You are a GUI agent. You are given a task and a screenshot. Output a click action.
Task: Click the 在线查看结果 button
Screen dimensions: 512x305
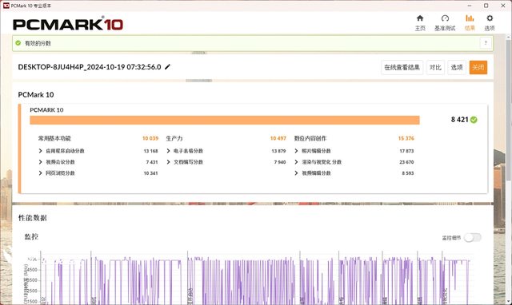tap(402, 67)
